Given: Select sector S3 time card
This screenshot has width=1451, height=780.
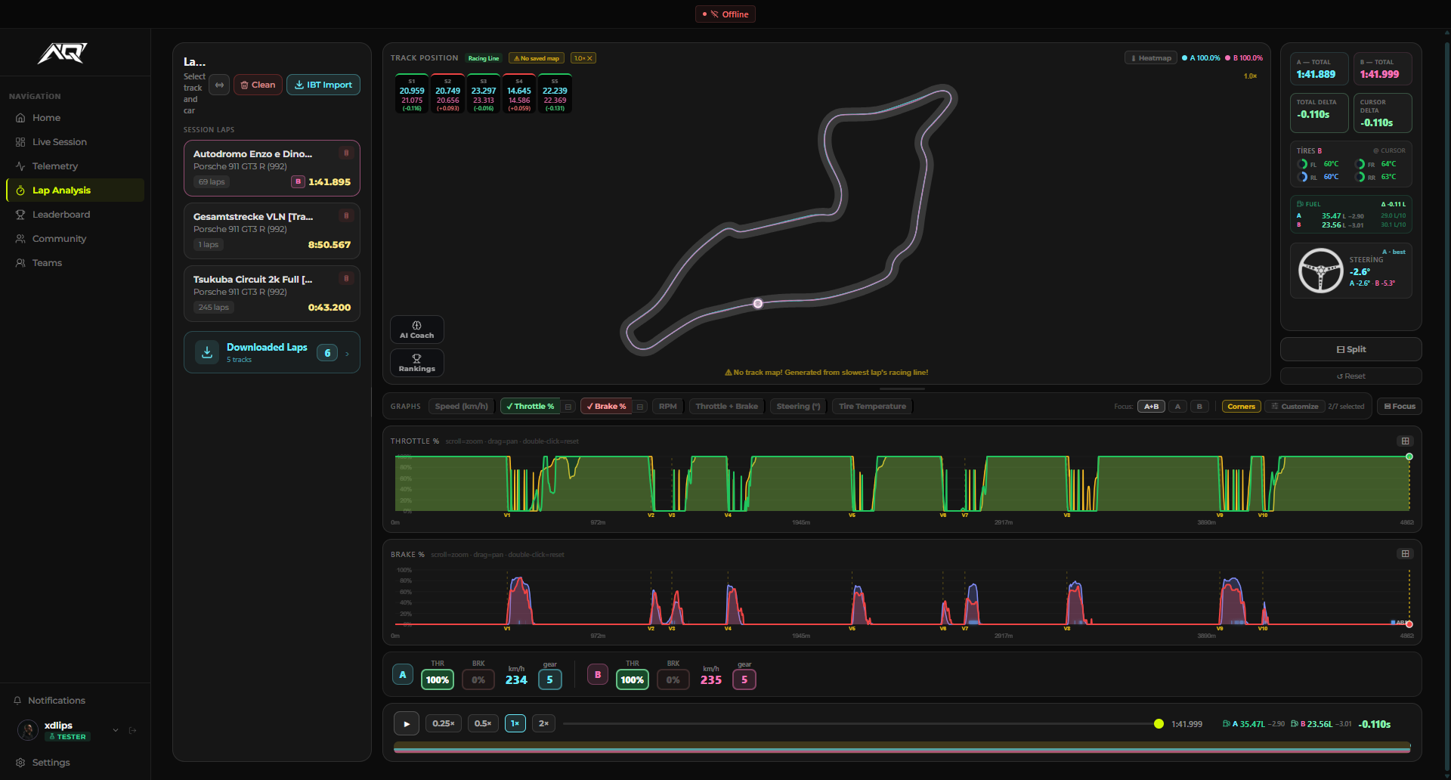Looking at the screenshot, I should point(484,94).
